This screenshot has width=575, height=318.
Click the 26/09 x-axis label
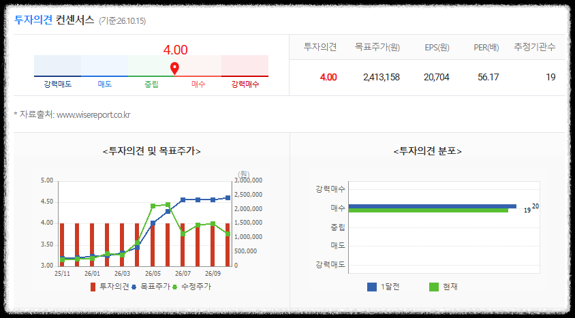(x=213, y=273)
